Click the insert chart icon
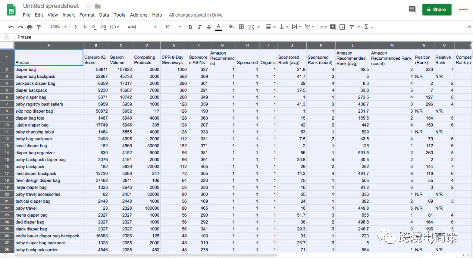Viewport: 473px width, 258px height. 342,27
